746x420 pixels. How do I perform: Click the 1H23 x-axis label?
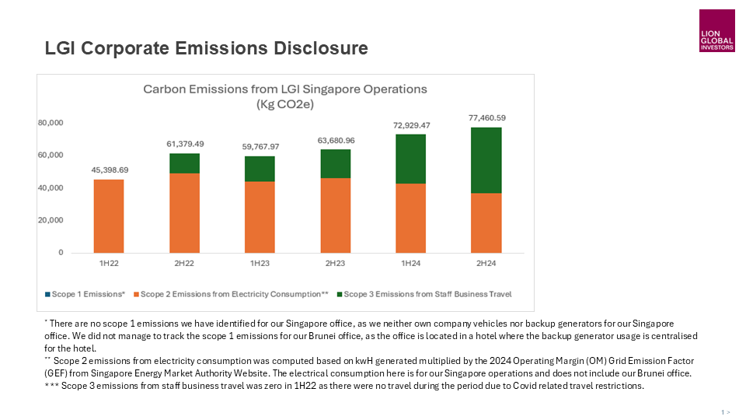(260, 264)
